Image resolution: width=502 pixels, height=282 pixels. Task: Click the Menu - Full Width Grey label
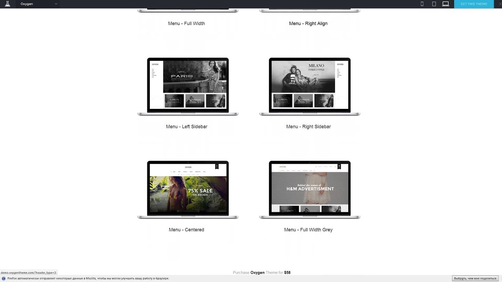(308, 230)
